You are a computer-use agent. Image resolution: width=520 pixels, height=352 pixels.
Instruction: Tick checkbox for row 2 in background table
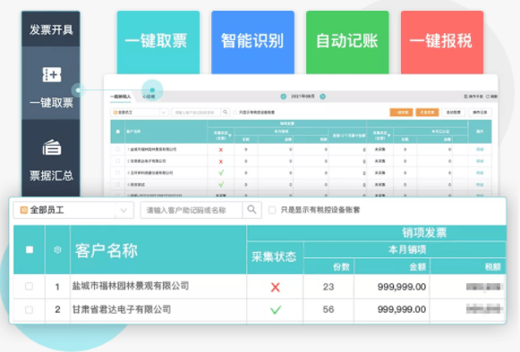click(x=118, y=161)
